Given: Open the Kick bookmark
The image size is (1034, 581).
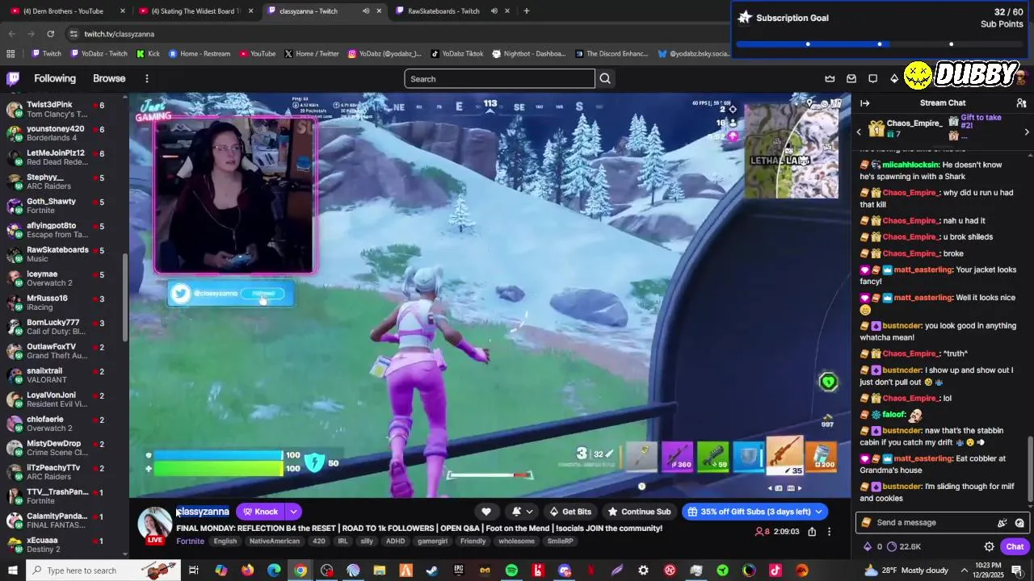Looking at the screenshot, I should pyautogui.click(x=148, y=54).
